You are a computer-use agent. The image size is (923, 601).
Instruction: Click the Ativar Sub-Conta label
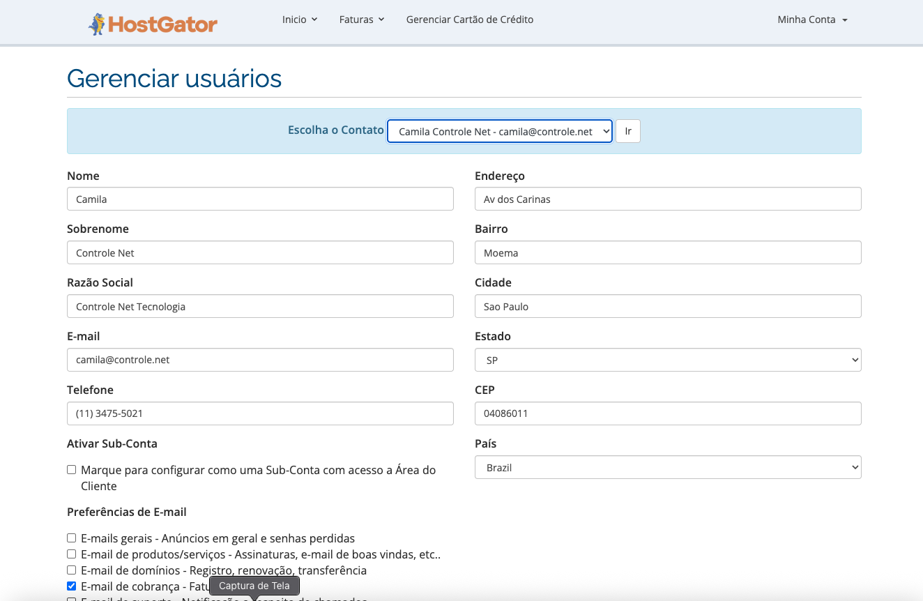[x=112, y=443]
